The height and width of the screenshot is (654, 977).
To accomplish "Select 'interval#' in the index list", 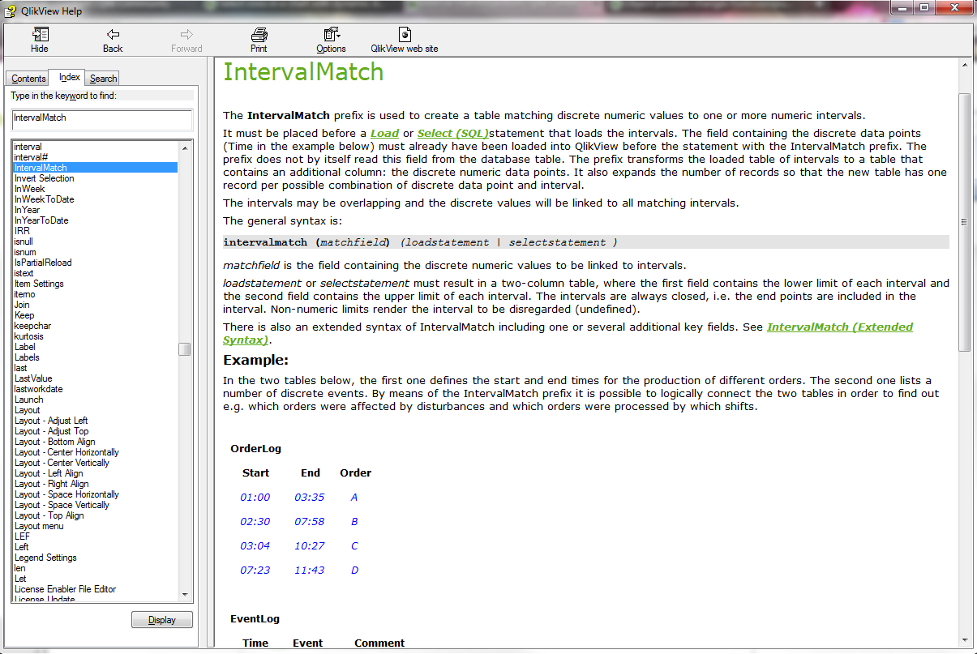I will pos(31,157).
